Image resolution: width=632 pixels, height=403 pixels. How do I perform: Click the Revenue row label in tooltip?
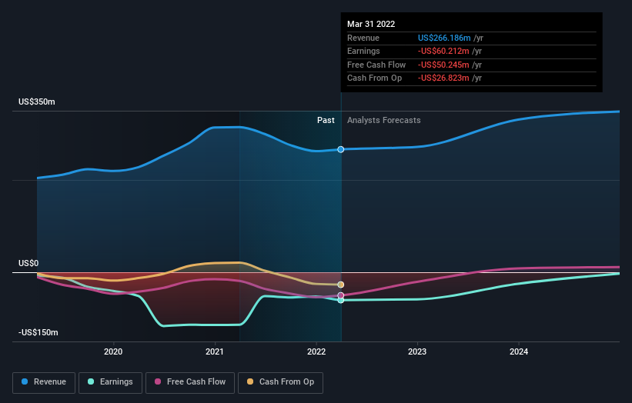(363, 38)
